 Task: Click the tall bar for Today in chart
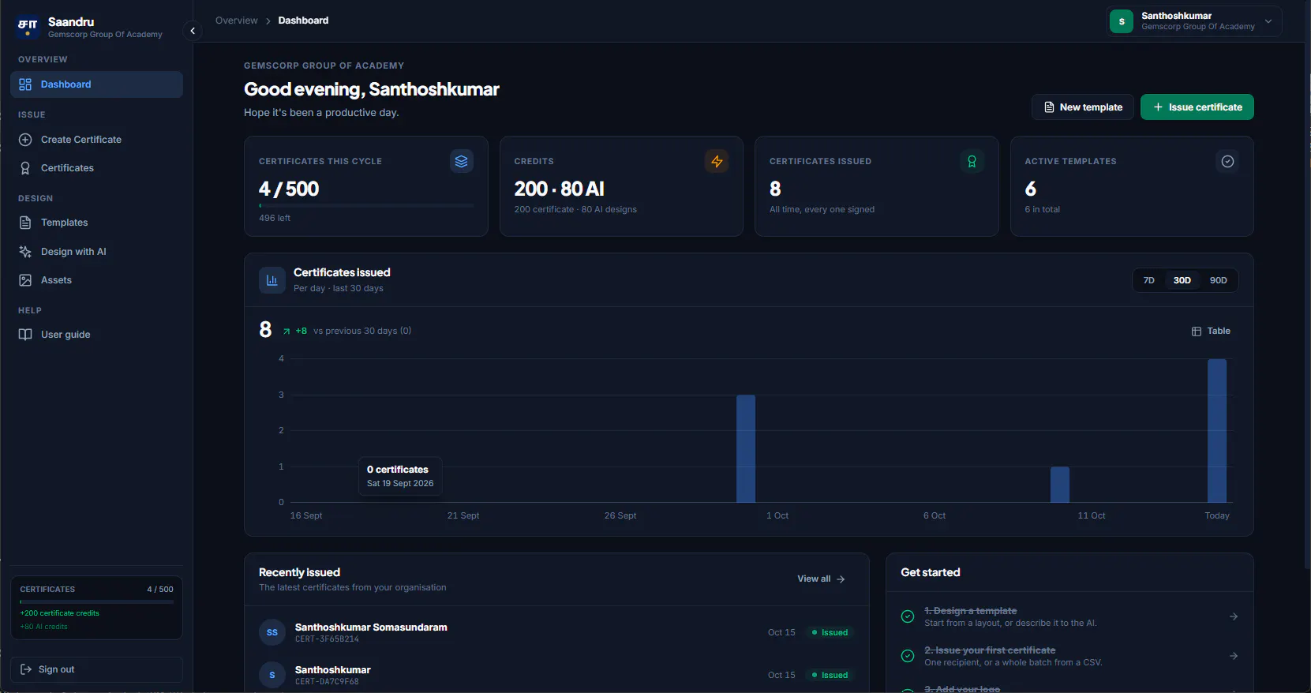pyautogui.click(x=1217, y=431)
